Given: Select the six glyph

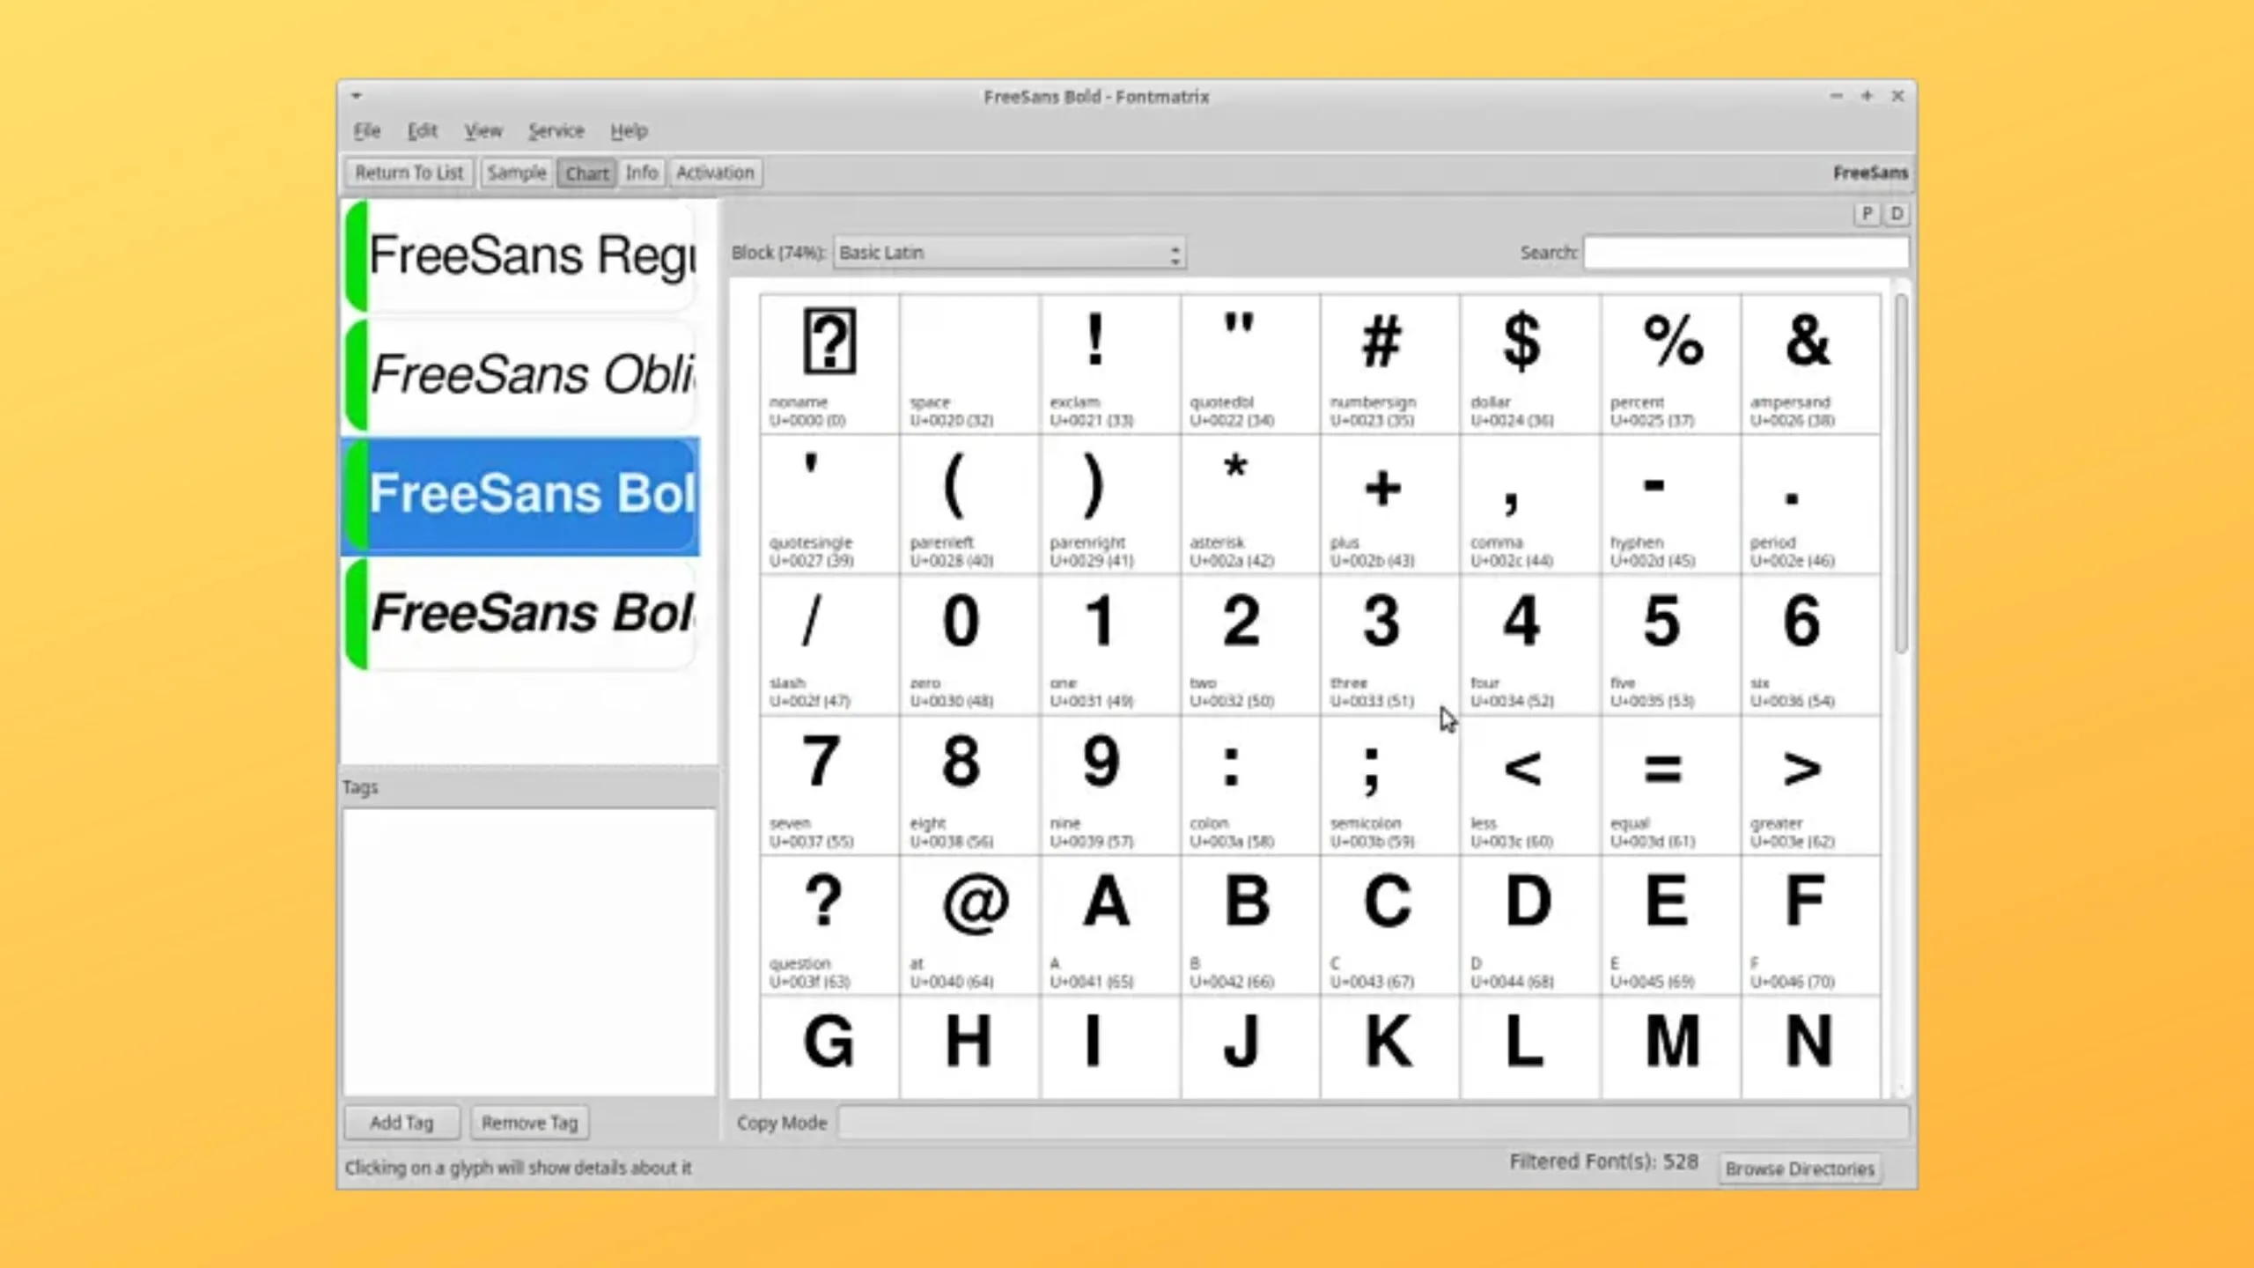Looking at the screenshot, I should coord(1810,645).
